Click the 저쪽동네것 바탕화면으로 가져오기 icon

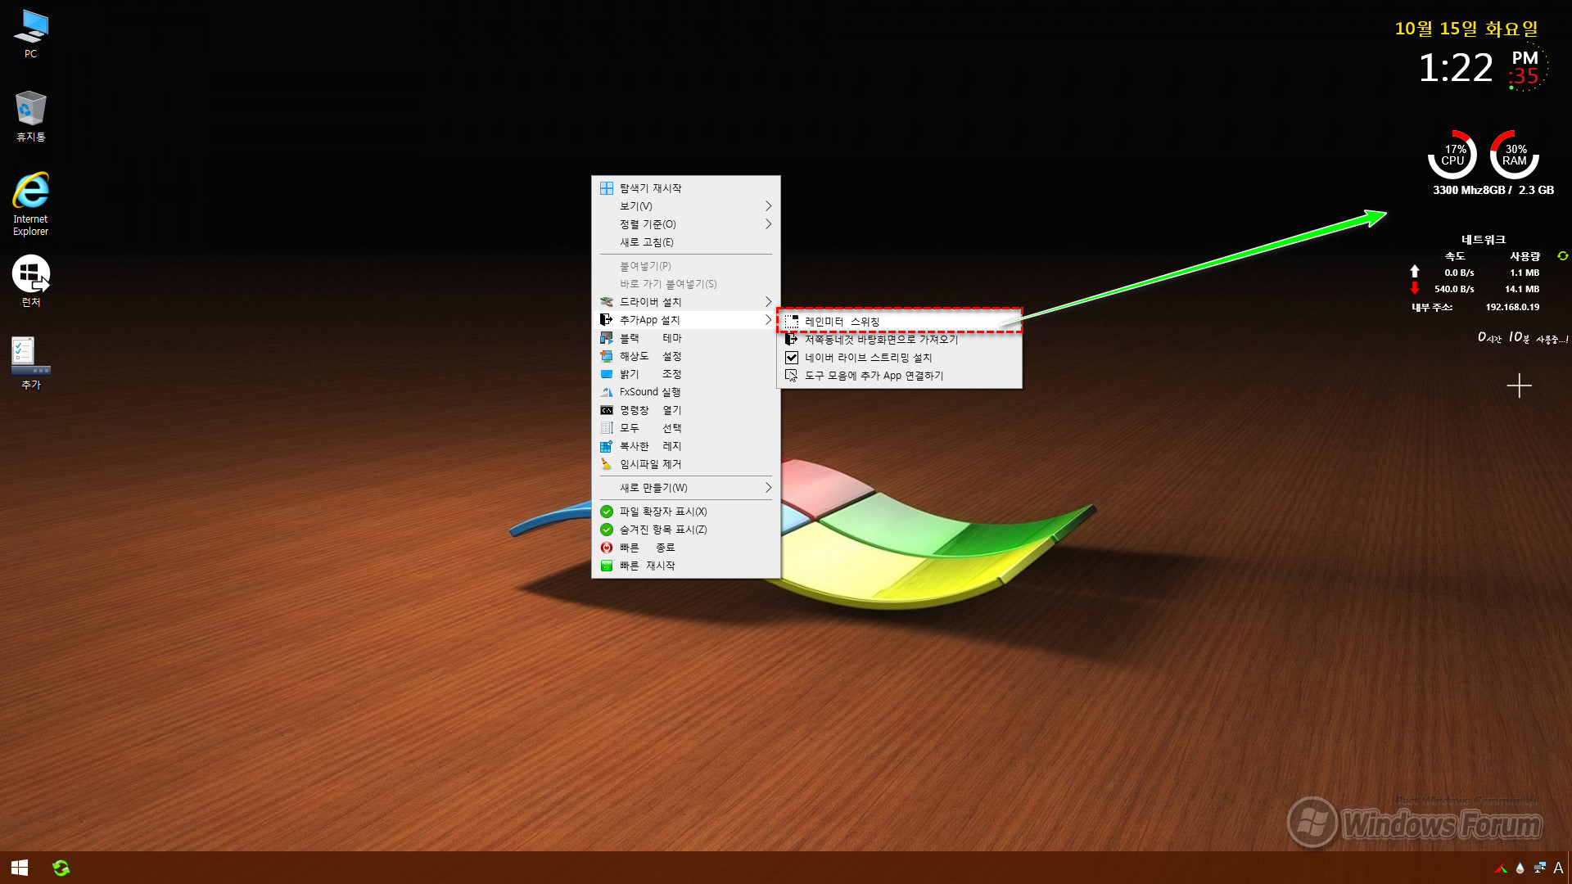(792, 339)
